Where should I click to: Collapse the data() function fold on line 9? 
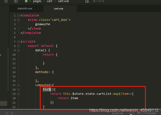click(x=18, y=51)
